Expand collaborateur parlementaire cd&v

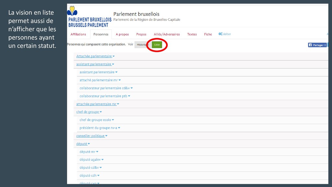click(106, 88)
